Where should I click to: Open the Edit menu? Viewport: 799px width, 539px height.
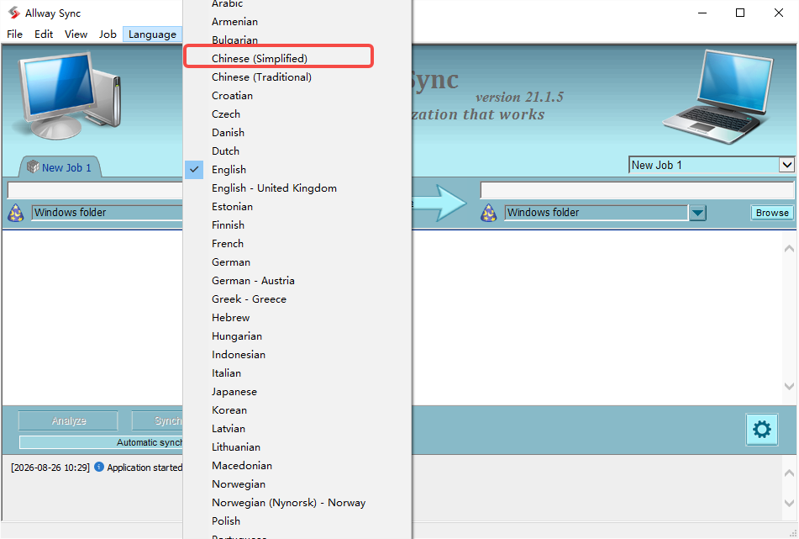pyautogui.click(x=44, y=34)
